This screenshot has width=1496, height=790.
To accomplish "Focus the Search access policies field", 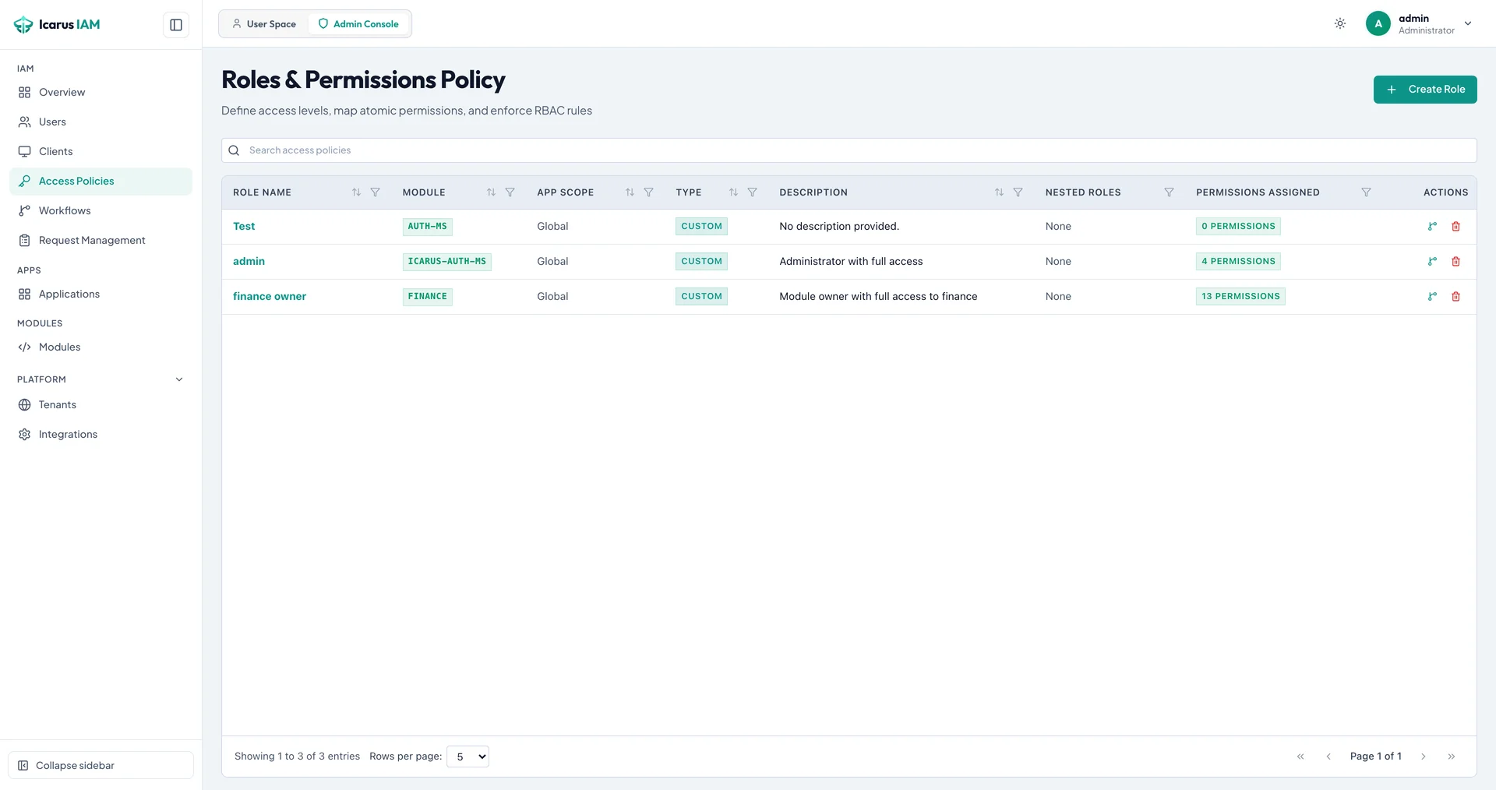I will [x=849, y=150].
